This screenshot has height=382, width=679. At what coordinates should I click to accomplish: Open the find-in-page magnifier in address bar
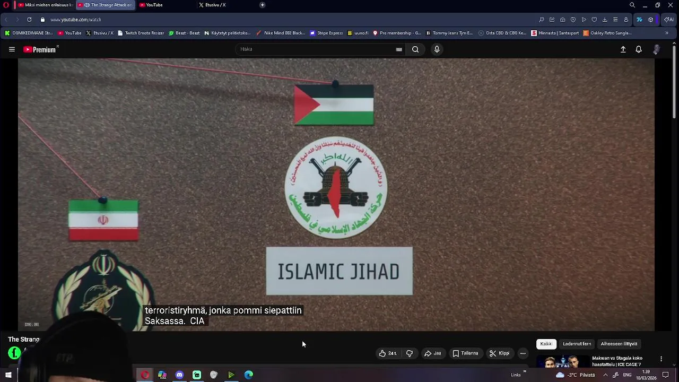[x=542, y=20]
